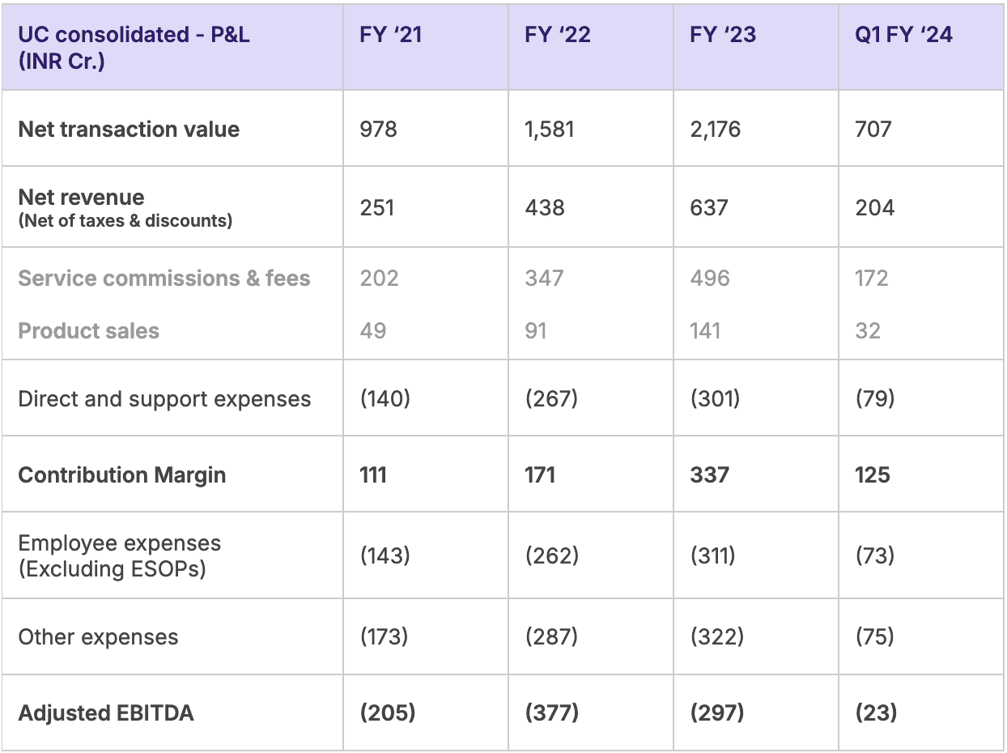1007x753 pixels.
Task: Click FY '21 direct expenses value (140)
Action: (385, 399)
